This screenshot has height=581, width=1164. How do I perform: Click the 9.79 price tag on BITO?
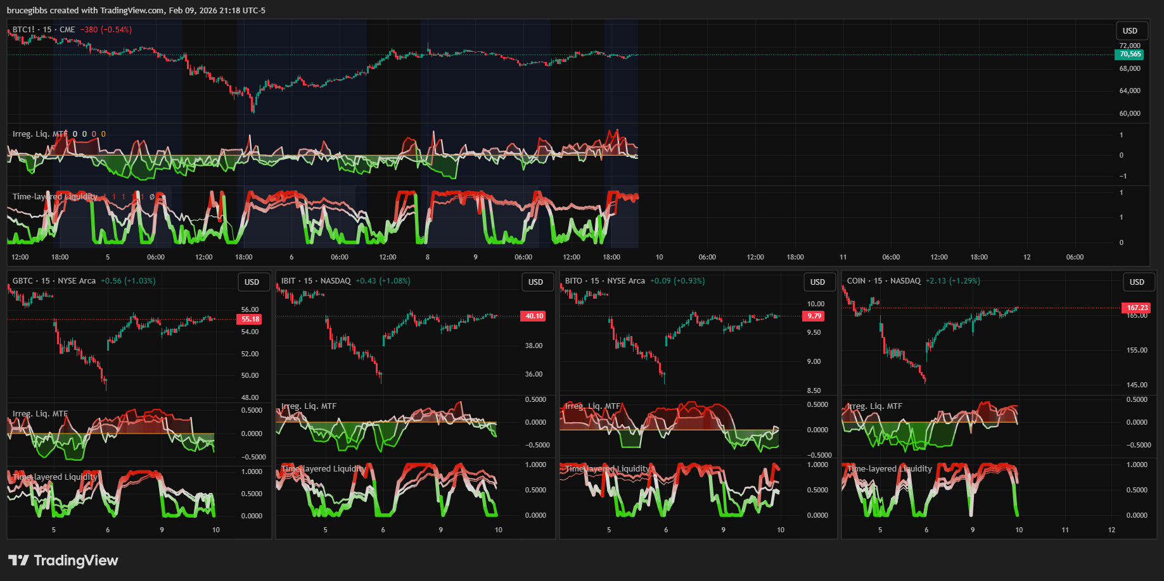[x=814, y=316]
